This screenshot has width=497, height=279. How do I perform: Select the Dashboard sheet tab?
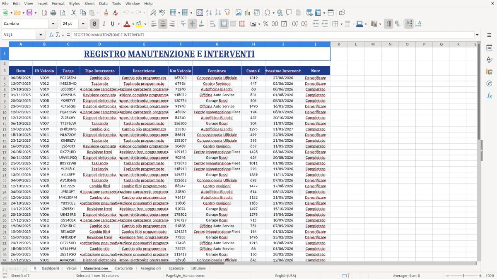click(51, 268)
